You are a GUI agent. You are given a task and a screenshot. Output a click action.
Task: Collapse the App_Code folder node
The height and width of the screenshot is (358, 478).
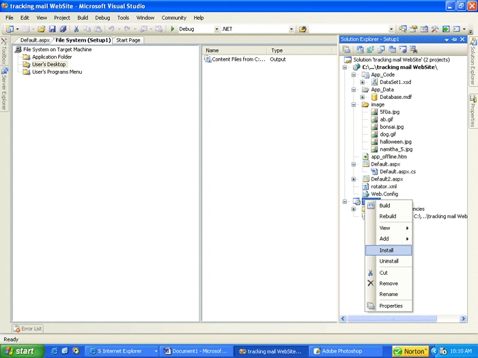click(354, 74)
